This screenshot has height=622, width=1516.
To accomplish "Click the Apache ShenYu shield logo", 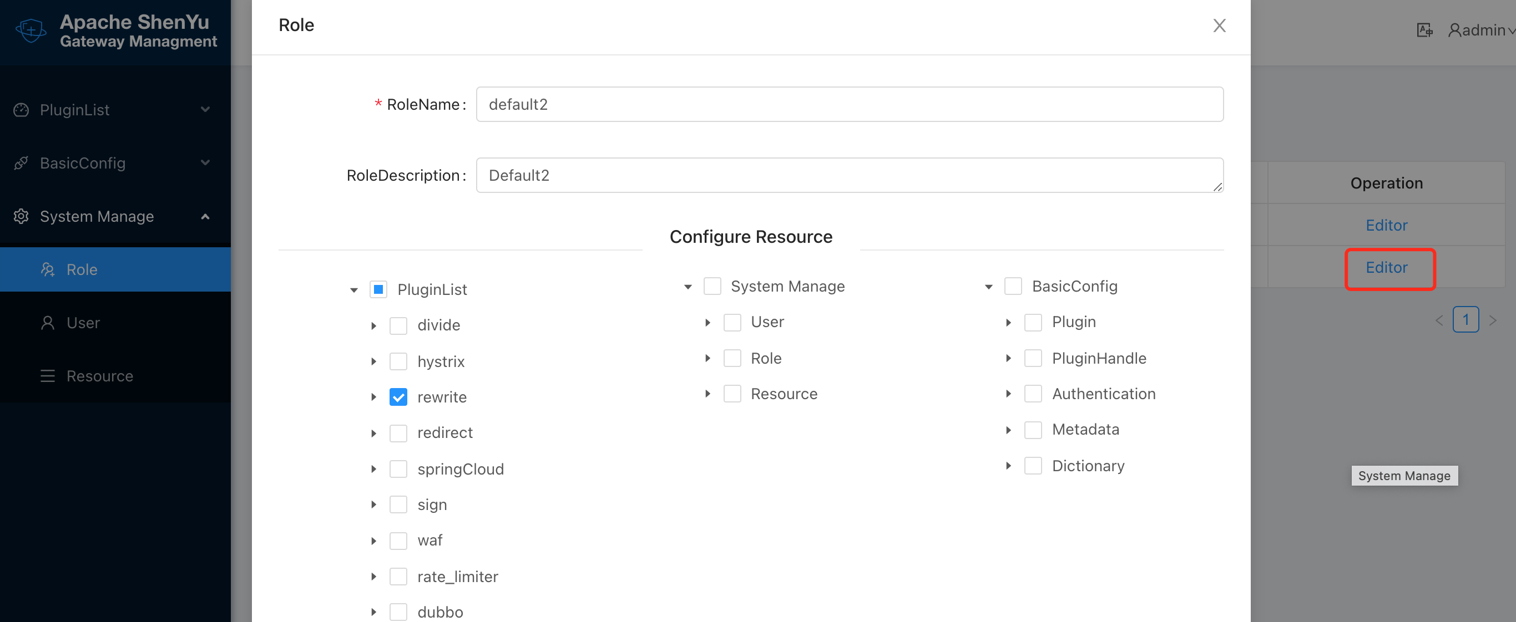I will (31, 30).
